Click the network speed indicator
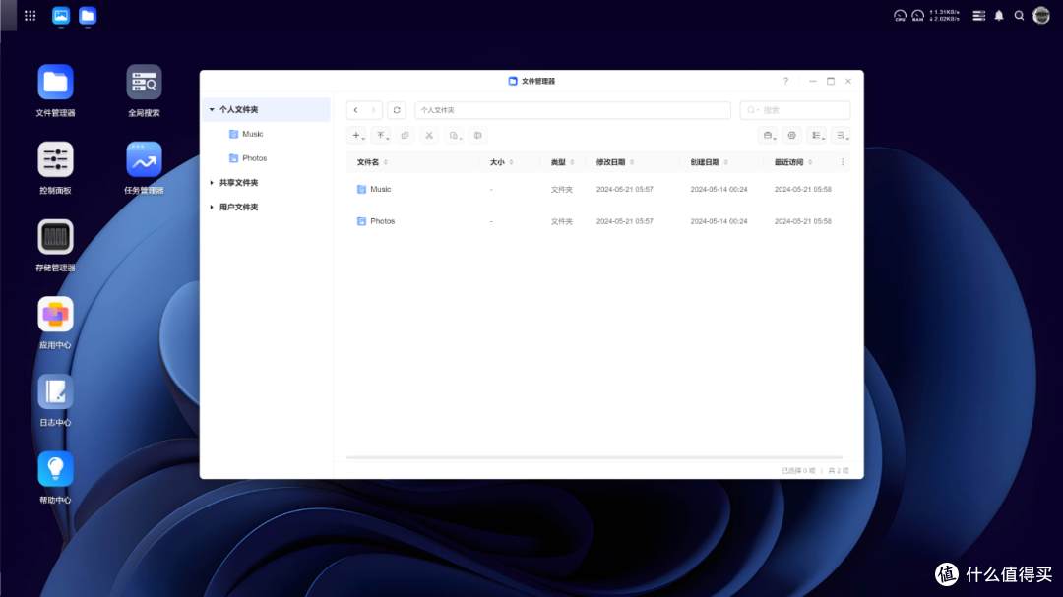The image size is (1063, 597). click(x=944, y=16)
